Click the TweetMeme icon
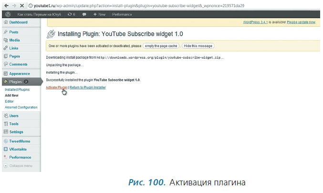The height and width of the screenshot is (193, 323). (6, 141)
